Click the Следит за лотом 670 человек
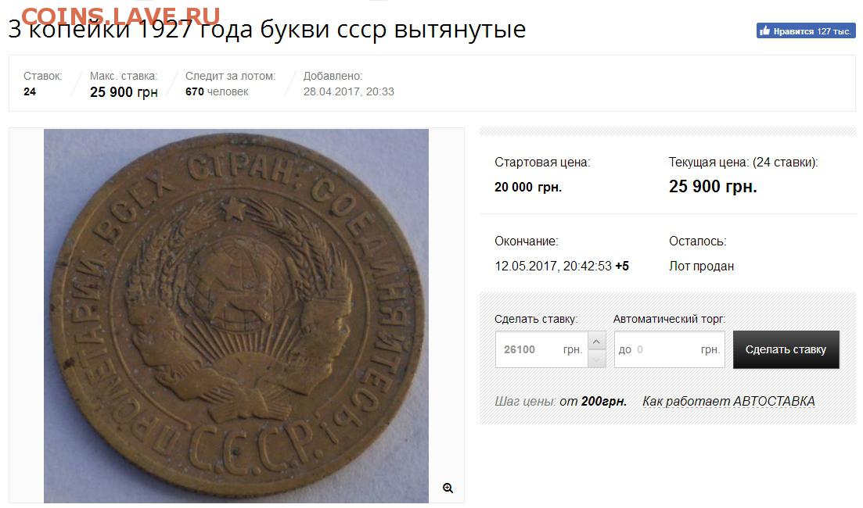Image resolution: width=863 pixels, height=508 pixels. pyautogui.click(x=217, y=91)
